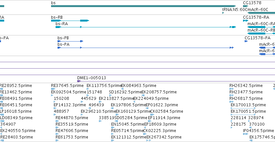275x142 pixels.
Task: Click the RE37645.5prime EST label
Action: pyautogui.click(x=67, y=86)
